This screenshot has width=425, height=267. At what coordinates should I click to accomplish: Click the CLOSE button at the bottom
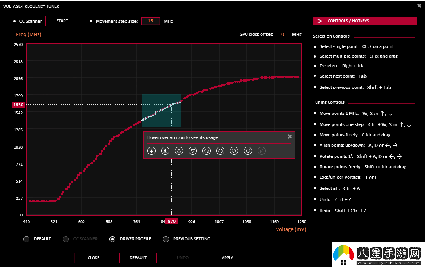(93, 258)
